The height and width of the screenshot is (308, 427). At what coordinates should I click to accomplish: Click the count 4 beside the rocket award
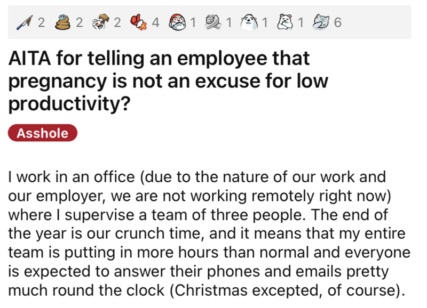pyautogui.click(x=155, y=23)
